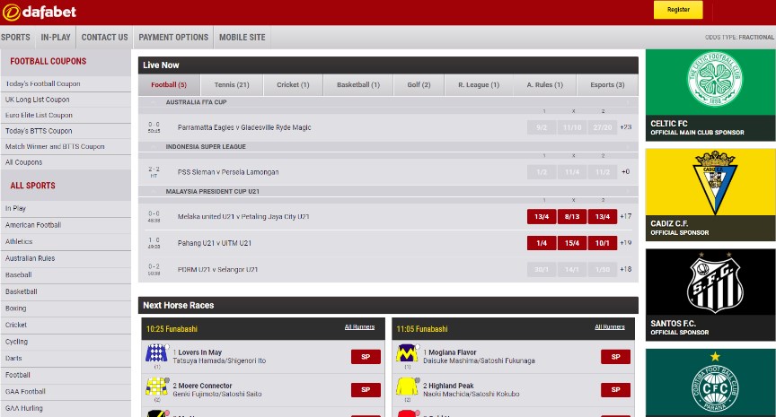Select the R. League (1) live tab
Viewport: 776px width, 417px height.
pyautogui.click(x=479, y=84)
